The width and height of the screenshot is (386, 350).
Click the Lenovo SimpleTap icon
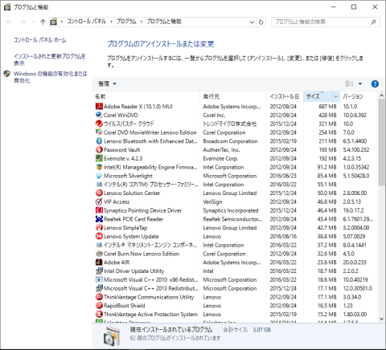(x=99, y=227)
